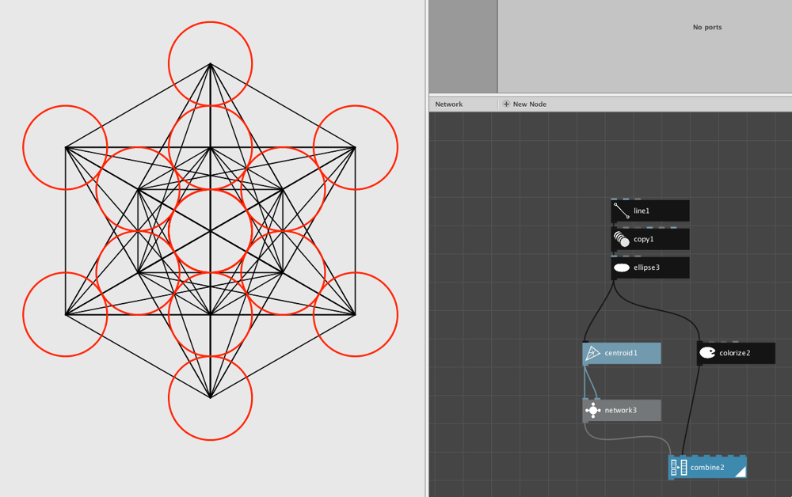Click the top red circle in viewer
The image size is (792, 497).
pyautogui.click(x=210, y=63)
